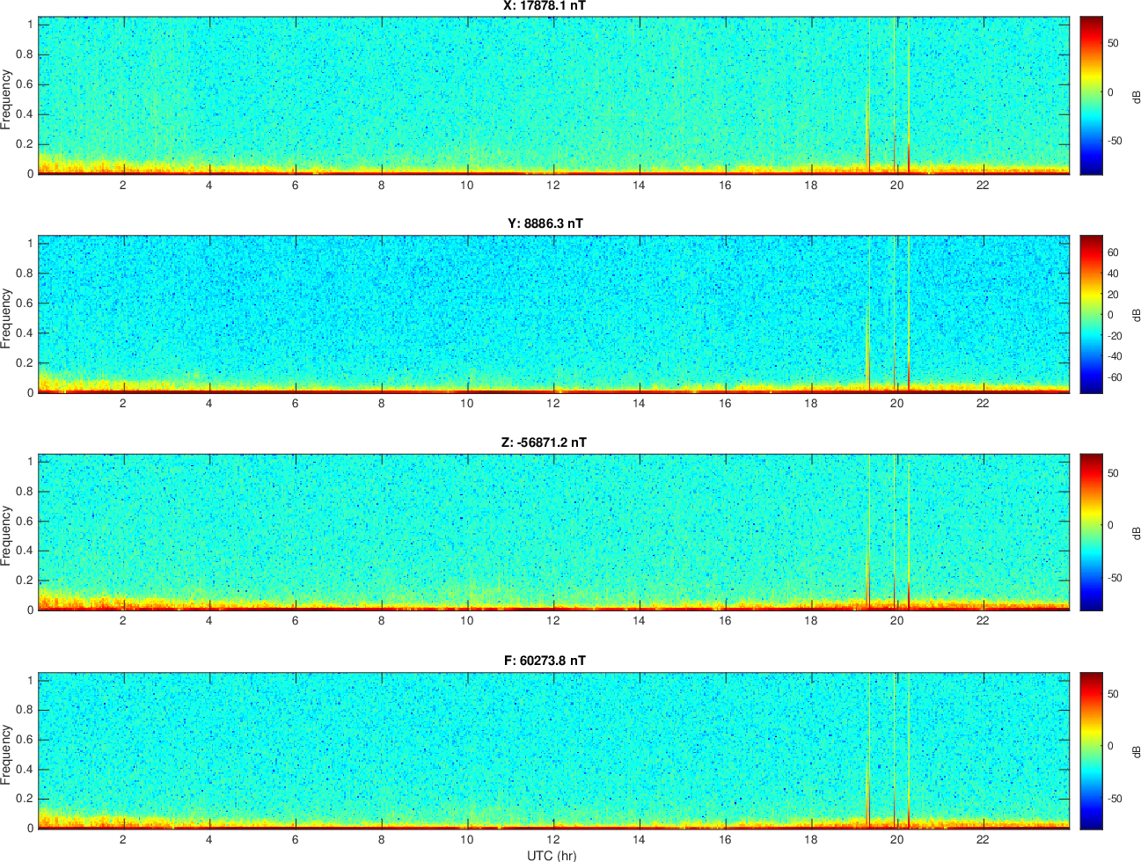The width and height of the screenshot is (1141, 862).
Task: Select hour 12 tick under the X spectrogram
Action: pos(552,185)
